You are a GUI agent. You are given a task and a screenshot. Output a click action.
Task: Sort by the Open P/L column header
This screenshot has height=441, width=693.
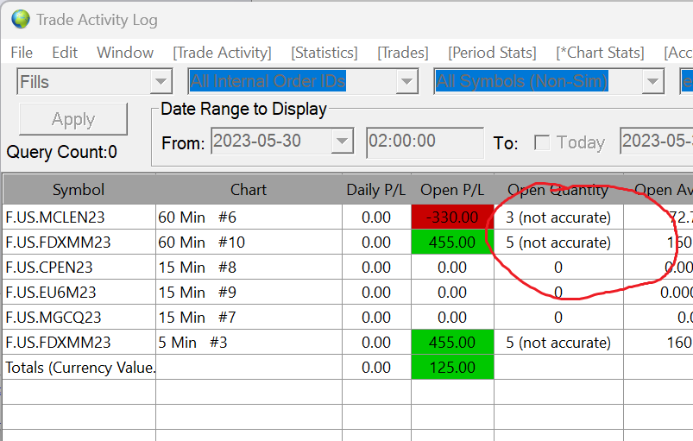pyautogui.click(x=452, y=190)
